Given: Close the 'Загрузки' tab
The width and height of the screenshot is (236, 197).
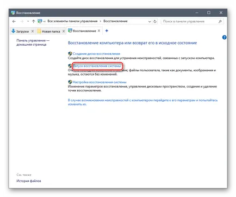Looking at the screenshot, I should pyautogui.click(x=33, y=31).
